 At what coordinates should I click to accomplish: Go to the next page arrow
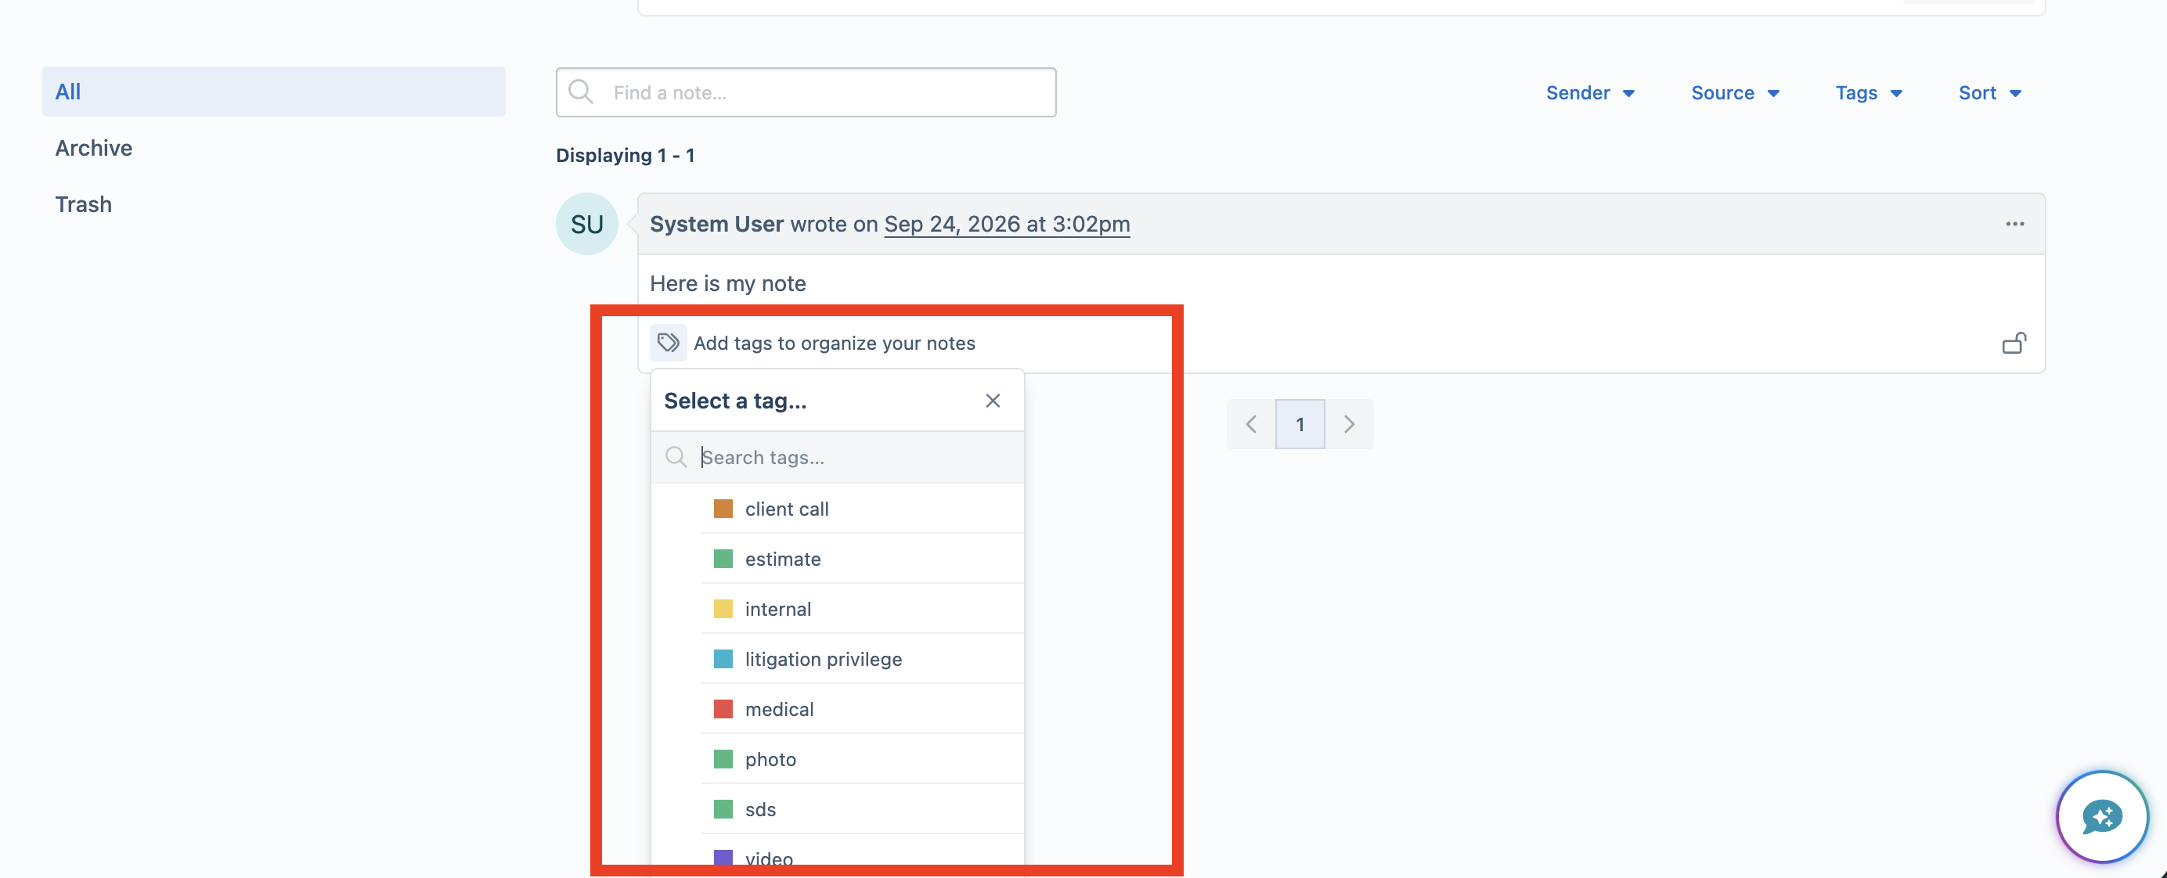pos(1350,424)
